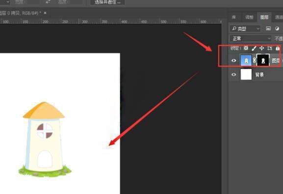Select the black layer mask thumbnail
Image resolution: width=283 pixels, height=194 pixels.
pos(263,60)
